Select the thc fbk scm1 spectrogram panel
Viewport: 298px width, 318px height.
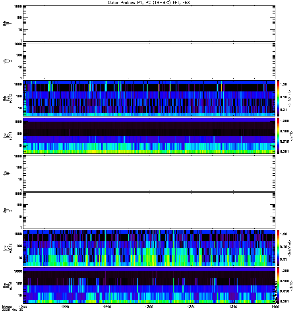click(x=149, y=285)
